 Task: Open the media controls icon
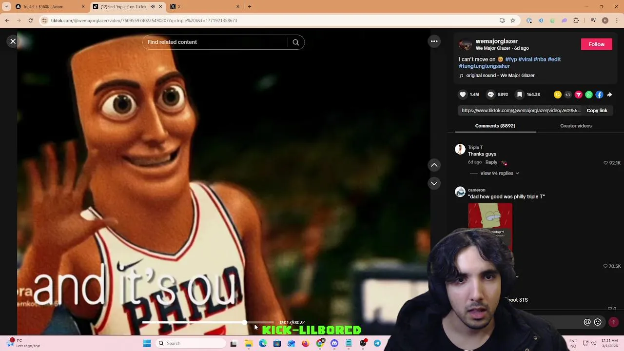click(593, 20)
